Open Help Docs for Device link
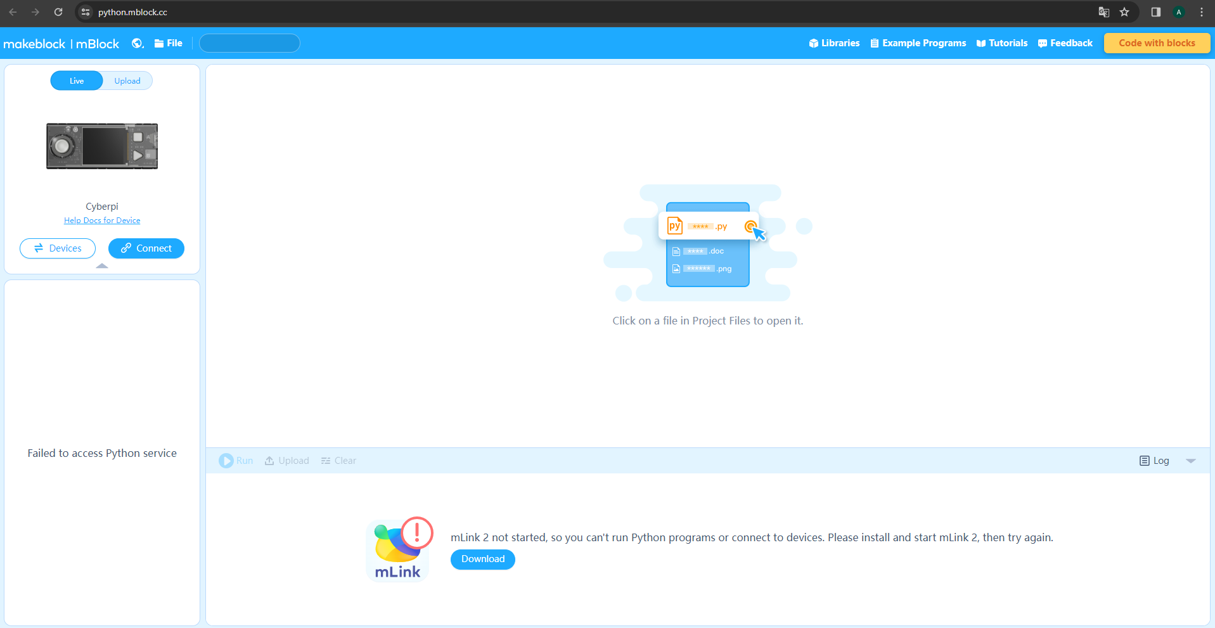 coord(102,221)
